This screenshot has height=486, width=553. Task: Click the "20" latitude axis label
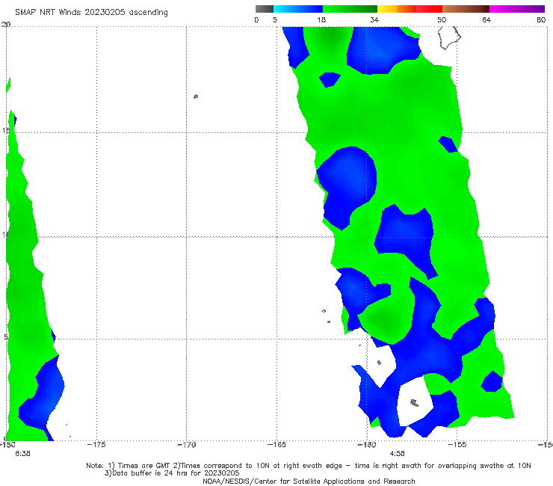pos(6,25)
